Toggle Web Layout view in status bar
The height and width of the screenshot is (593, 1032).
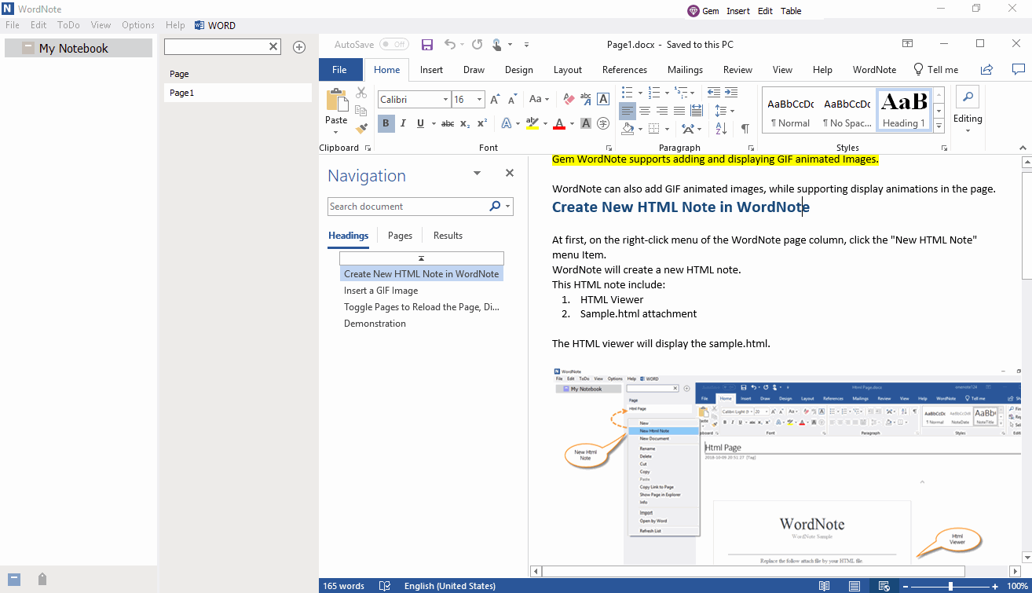click(x=884, y=586)
